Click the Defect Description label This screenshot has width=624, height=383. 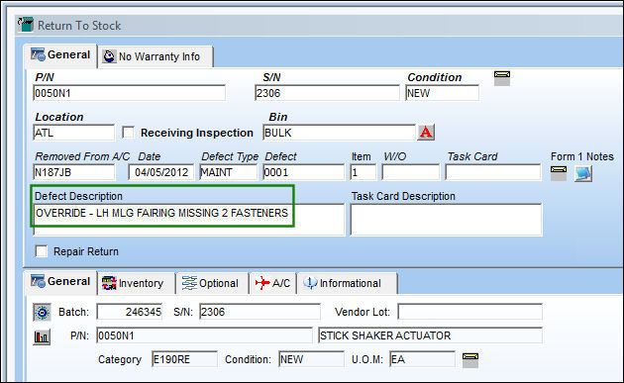coord(78,196)
